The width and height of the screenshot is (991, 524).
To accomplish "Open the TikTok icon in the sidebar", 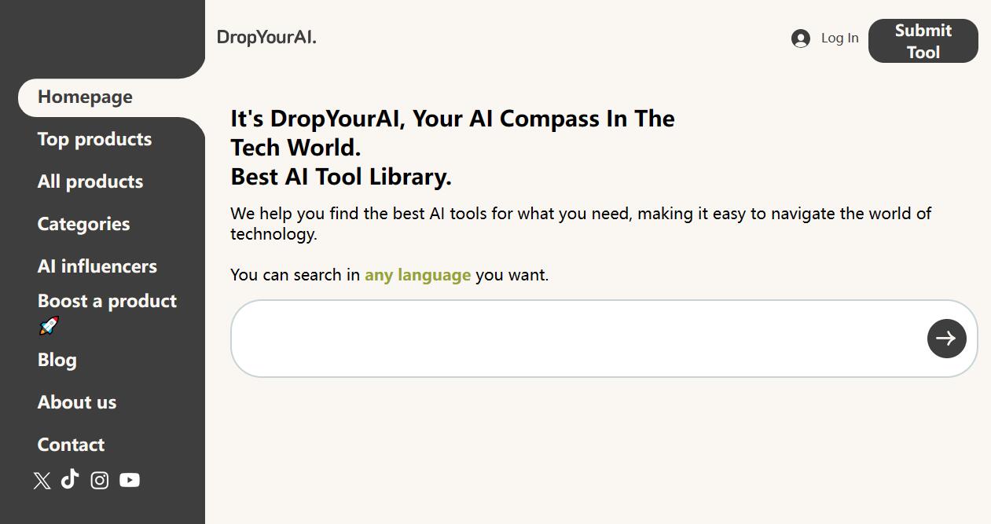I will 69,480.
